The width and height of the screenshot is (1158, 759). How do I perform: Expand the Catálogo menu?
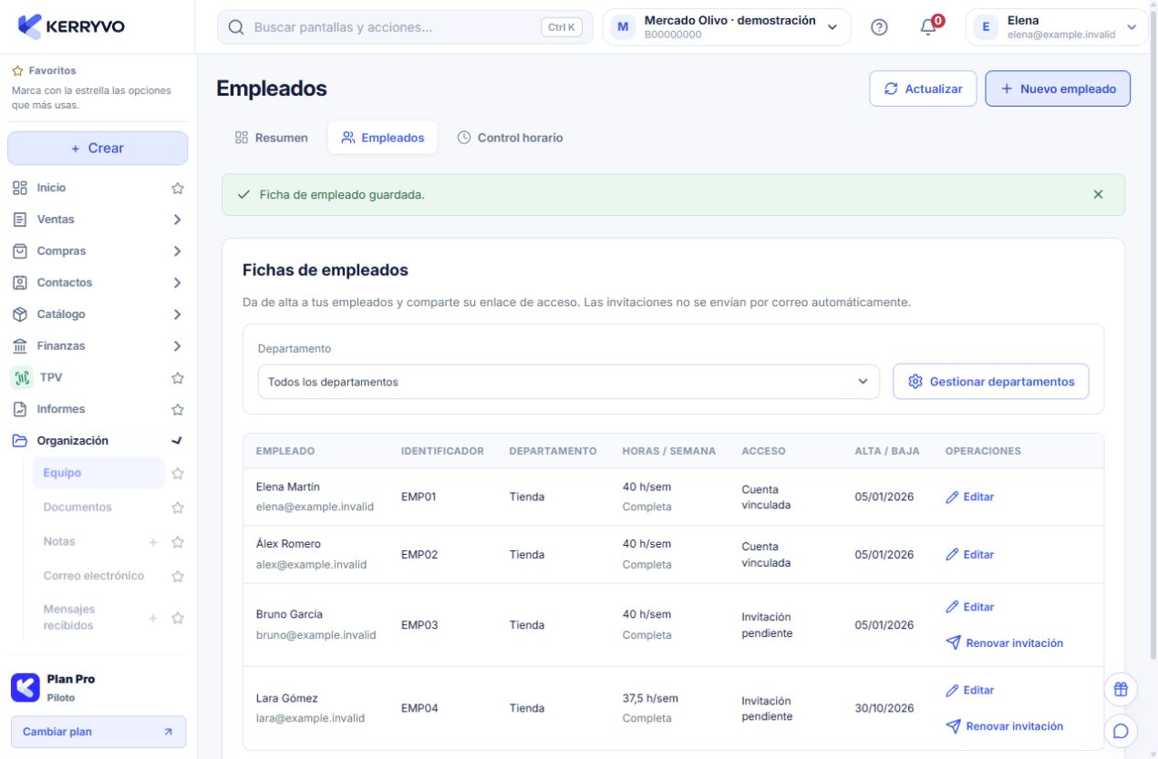178,314
